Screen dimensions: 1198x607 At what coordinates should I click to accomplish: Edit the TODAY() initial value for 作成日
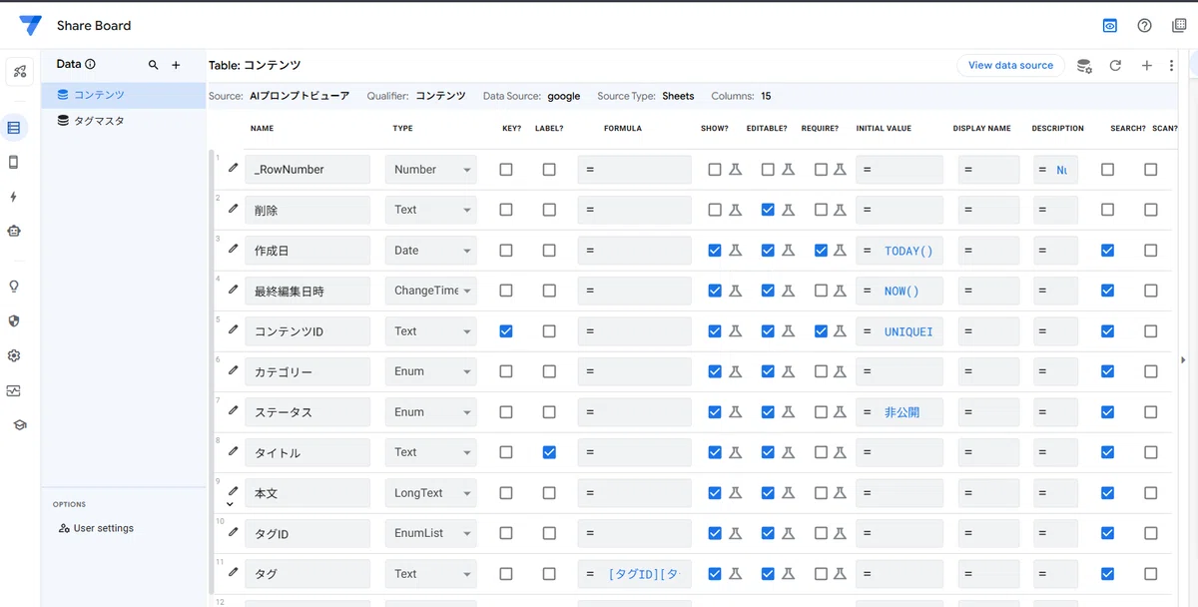[x=899, y=251]
